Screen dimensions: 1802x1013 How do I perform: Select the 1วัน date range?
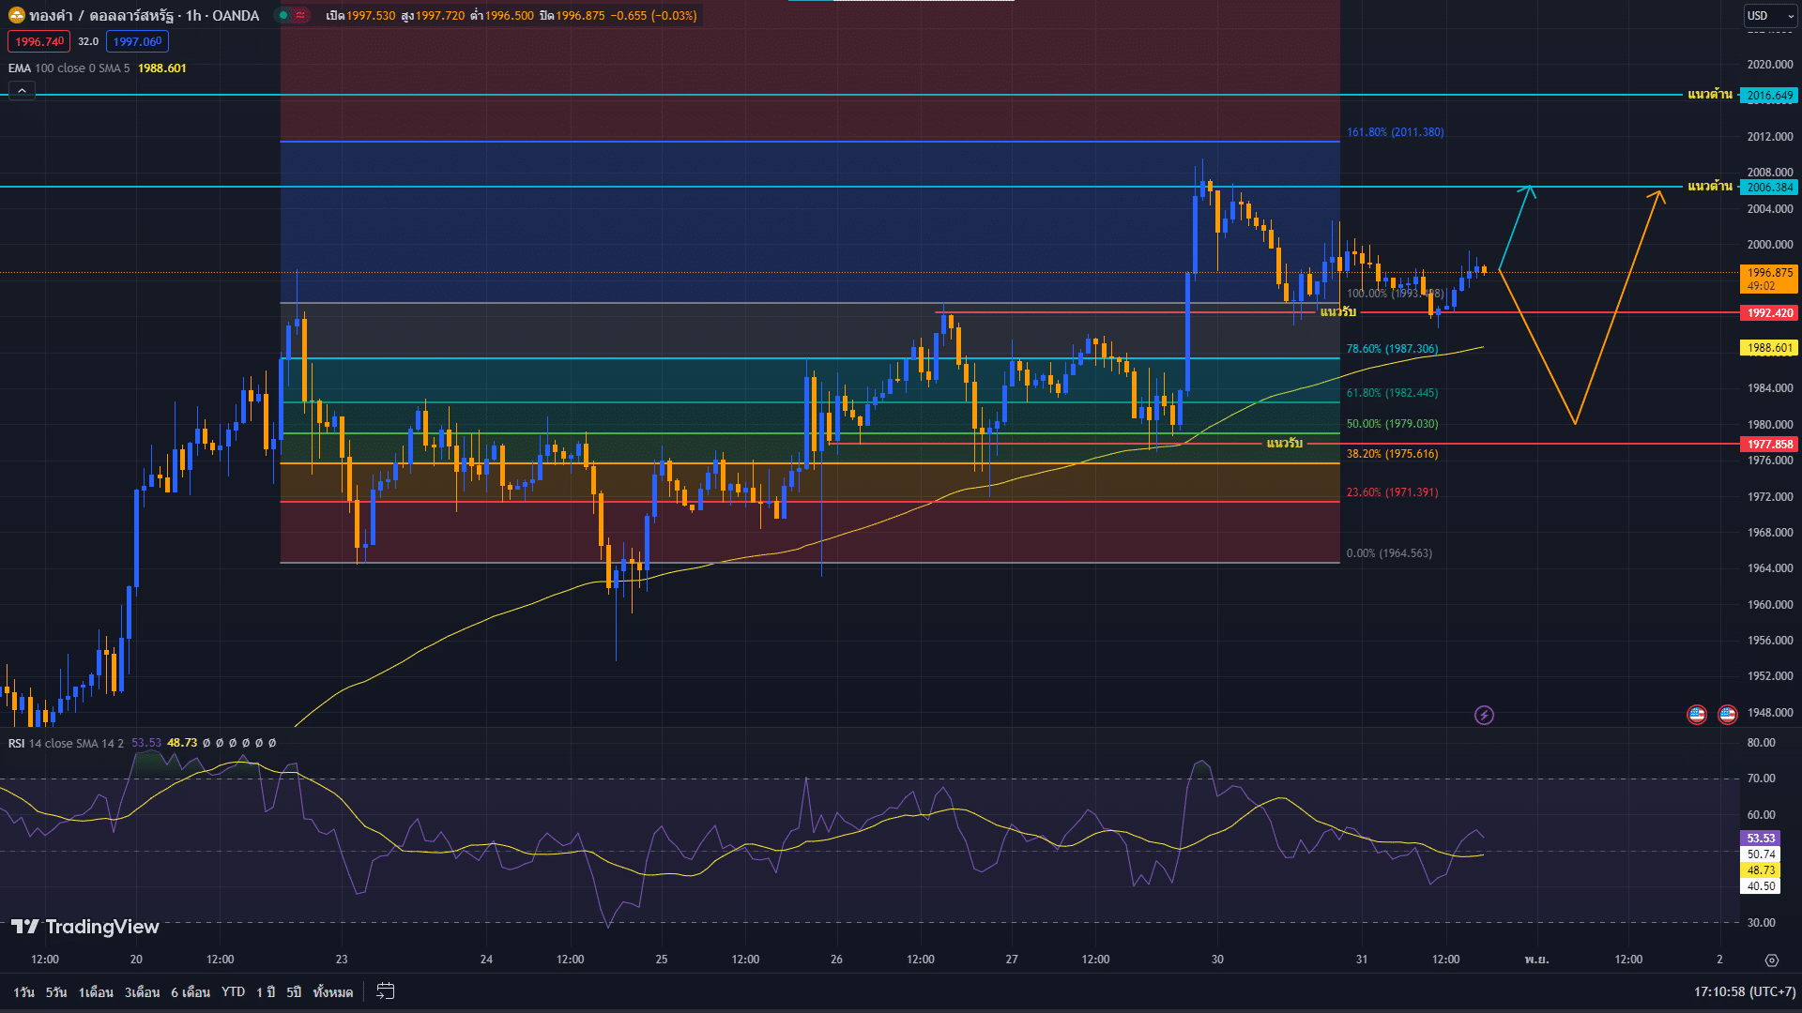(23, 991)
